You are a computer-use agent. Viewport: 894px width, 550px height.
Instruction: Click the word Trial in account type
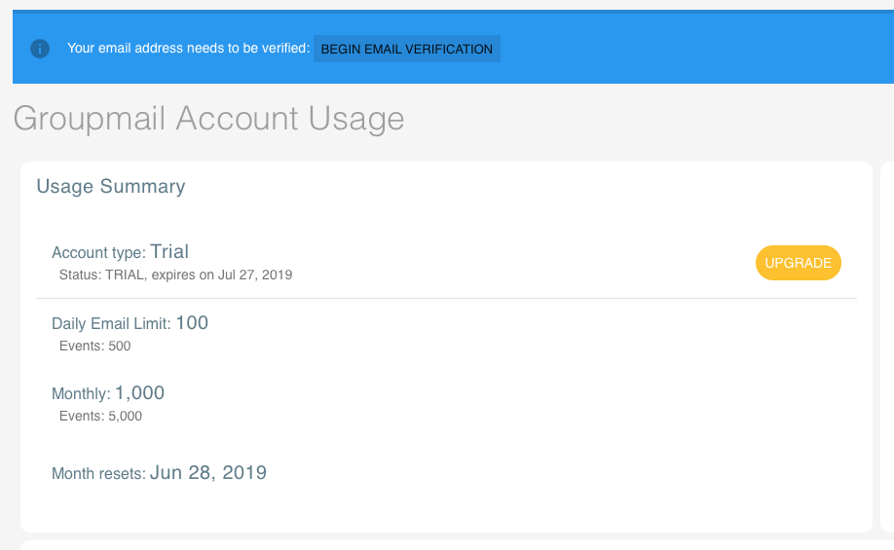pos(169,251)
